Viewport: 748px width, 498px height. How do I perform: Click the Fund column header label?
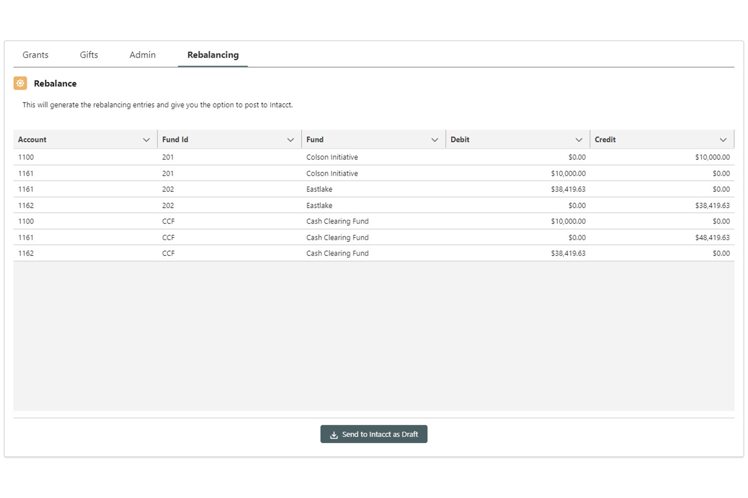pos(315,140)
